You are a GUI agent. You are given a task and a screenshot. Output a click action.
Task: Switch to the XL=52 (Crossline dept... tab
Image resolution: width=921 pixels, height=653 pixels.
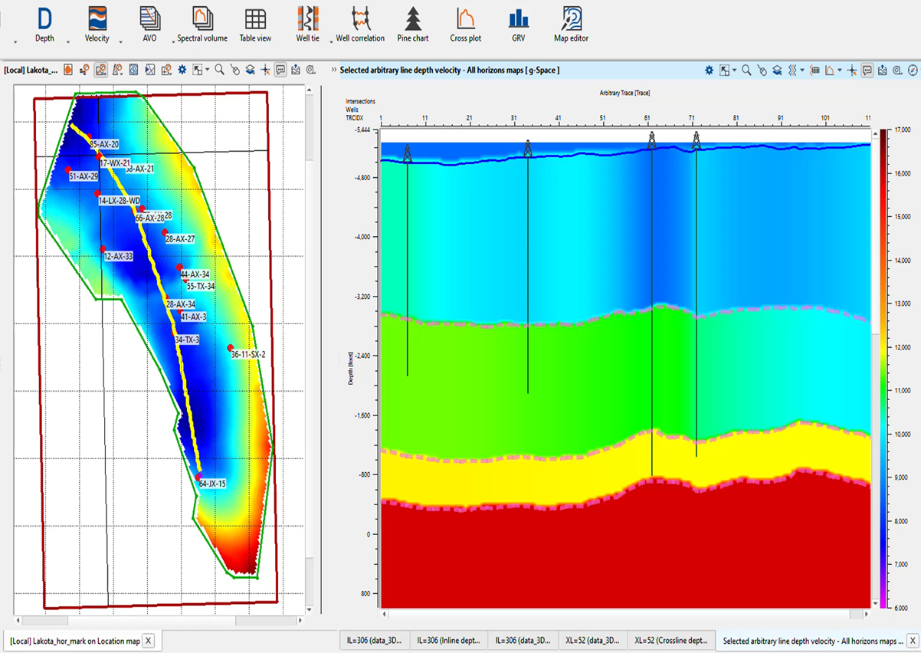[x=670, y=641]
